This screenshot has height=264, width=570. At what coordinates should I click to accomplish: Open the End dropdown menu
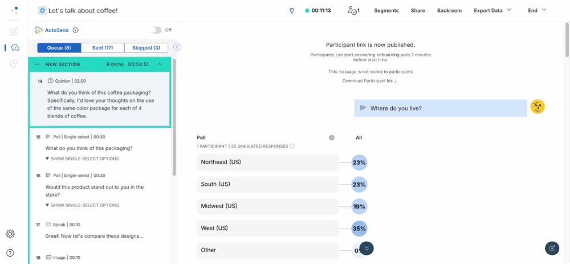537,10
